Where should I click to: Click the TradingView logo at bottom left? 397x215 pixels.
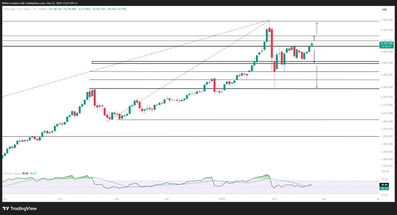20,209
